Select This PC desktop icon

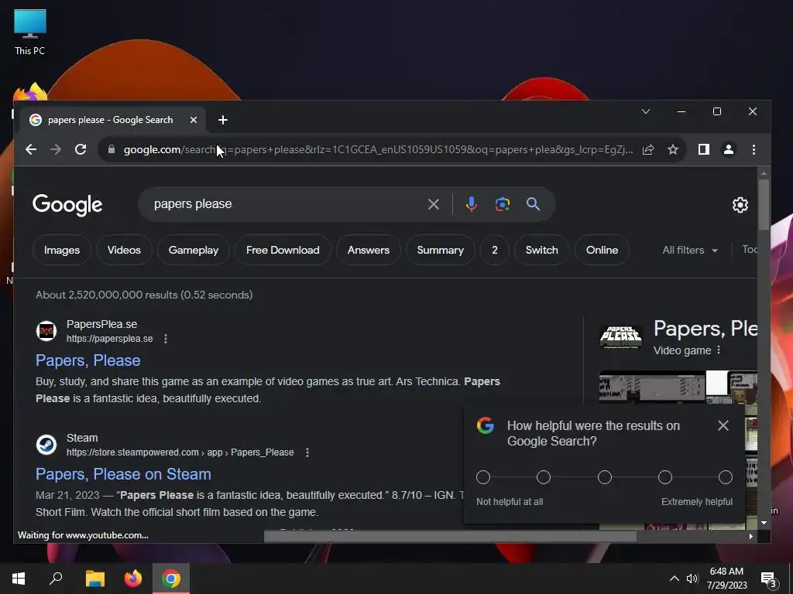click(x=30, y=32)
